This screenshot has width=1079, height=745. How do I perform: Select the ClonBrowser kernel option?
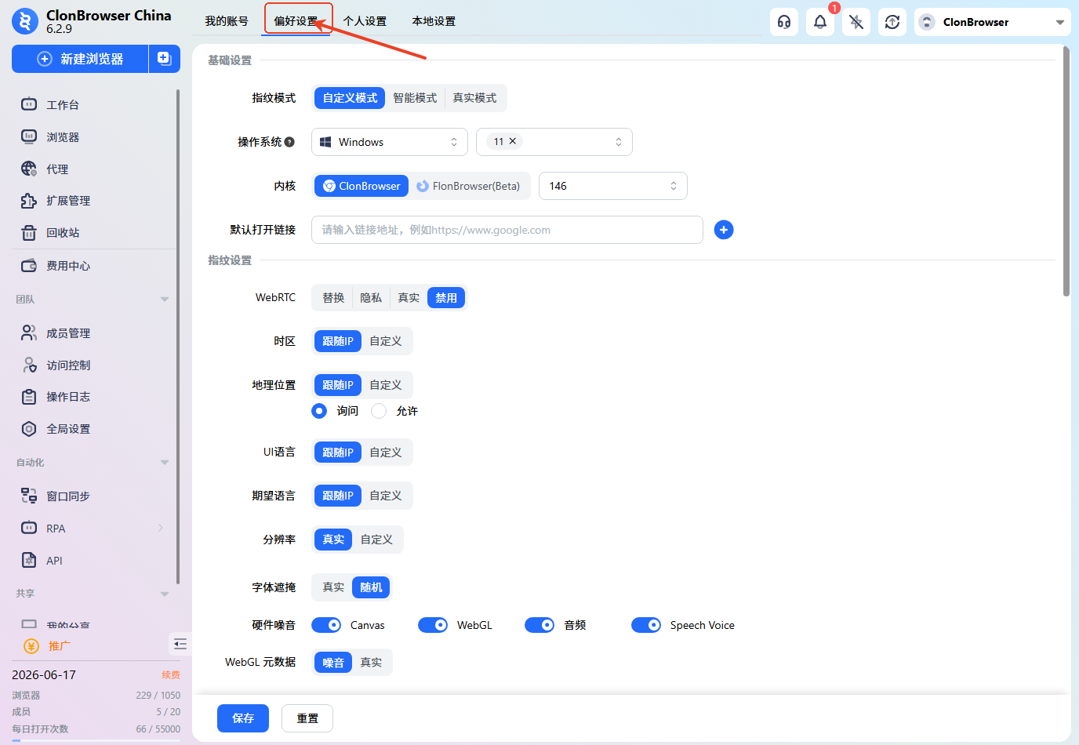[x=361, y=186]
